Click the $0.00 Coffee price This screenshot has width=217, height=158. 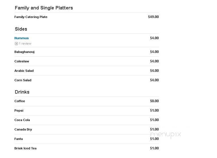pos(154,101)
